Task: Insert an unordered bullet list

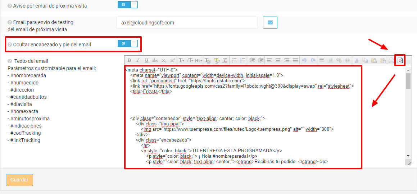Action: pyautogui.click(x=234, y=60)
